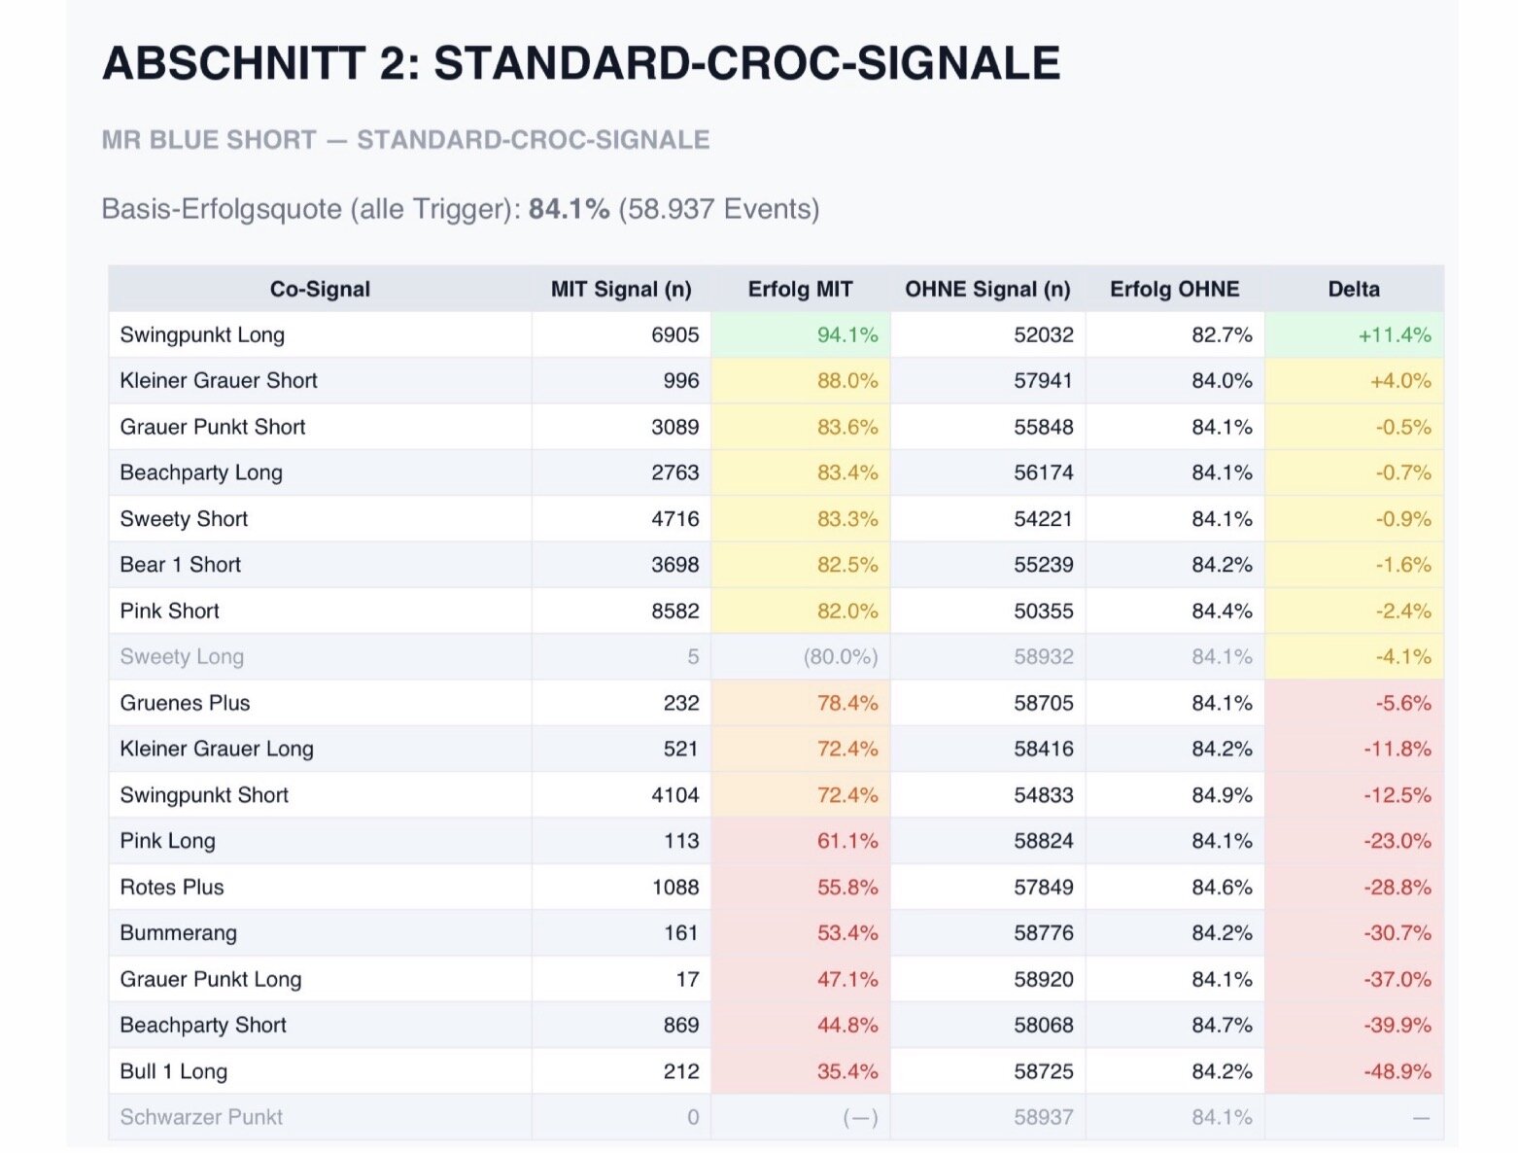Screen dimensions: 1518x1153
Task: Sort by the Delta column header
Action: coord(1353,289)
